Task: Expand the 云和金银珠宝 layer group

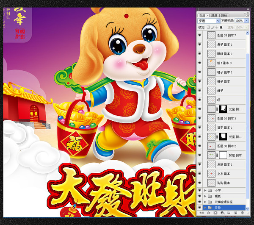Action: 205,202
